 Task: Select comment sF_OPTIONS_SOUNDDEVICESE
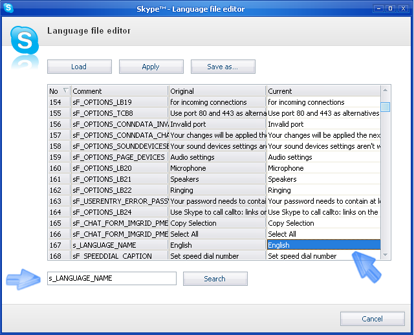click(120, 146)
